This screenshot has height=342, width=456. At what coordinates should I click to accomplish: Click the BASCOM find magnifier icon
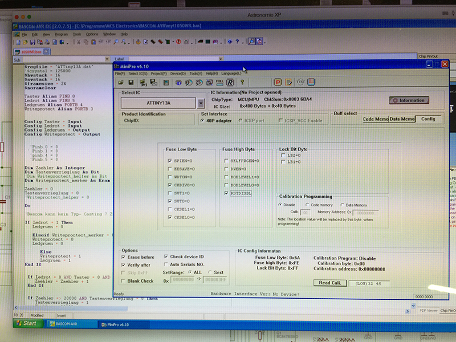coord(116,42)
